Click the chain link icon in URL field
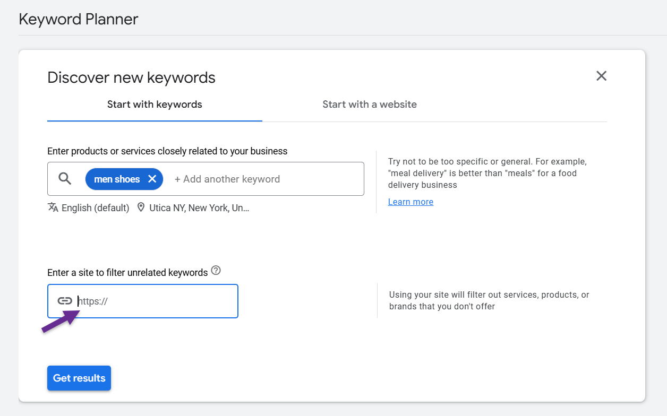This screenshot has width=667, height=416. click(x=65, y=301)
